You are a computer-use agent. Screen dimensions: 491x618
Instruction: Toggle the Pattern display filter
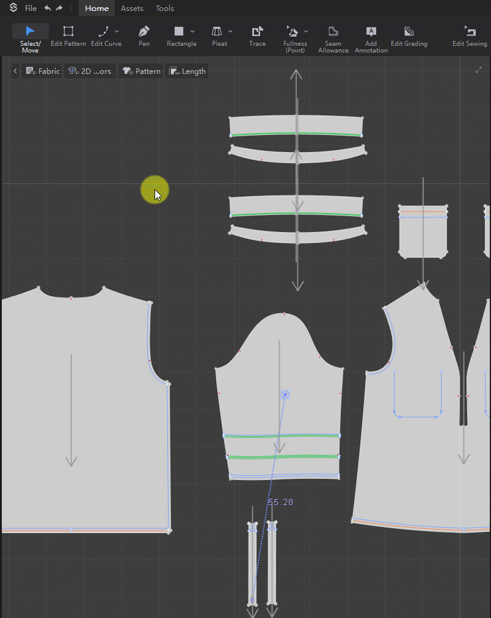click(141, 71)
